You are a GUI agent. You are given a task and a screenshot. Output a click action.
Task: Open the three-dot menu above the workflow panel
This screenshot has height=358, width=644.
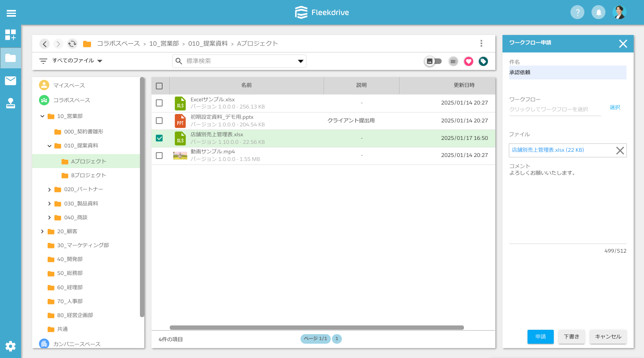pyautogui.click(x=481, y=43)
